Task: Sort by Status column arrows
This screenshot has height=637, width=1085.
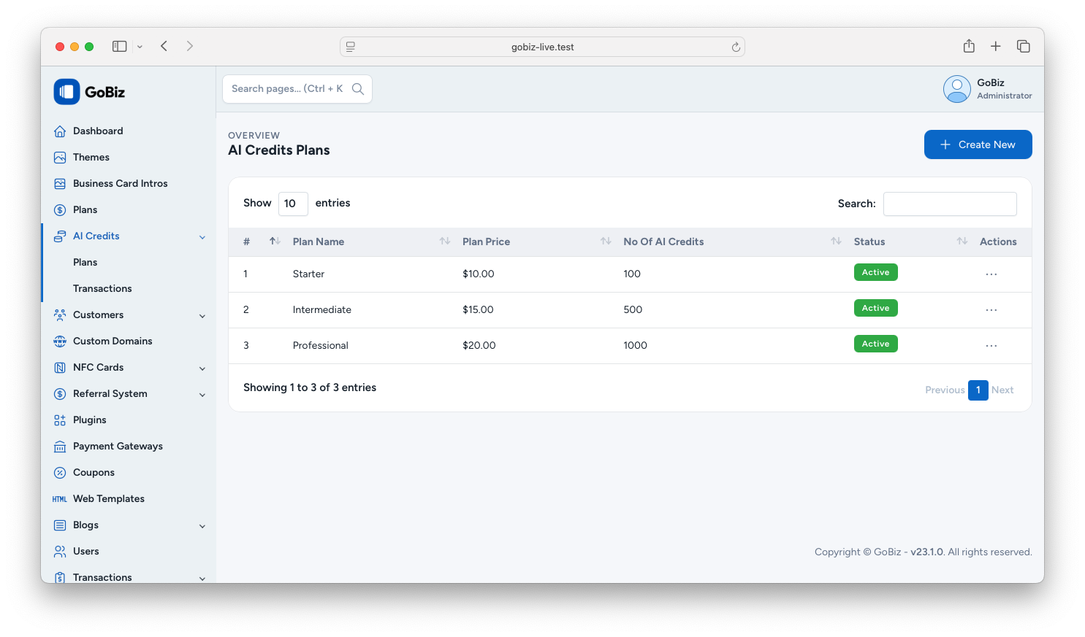Action: [x=962, y=242]
